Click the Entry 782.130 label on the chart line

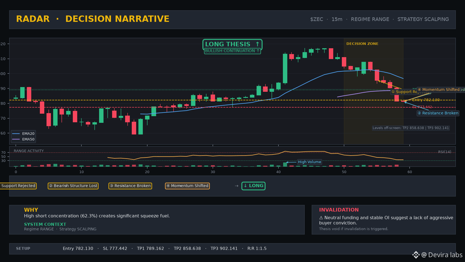coord(426,100)
